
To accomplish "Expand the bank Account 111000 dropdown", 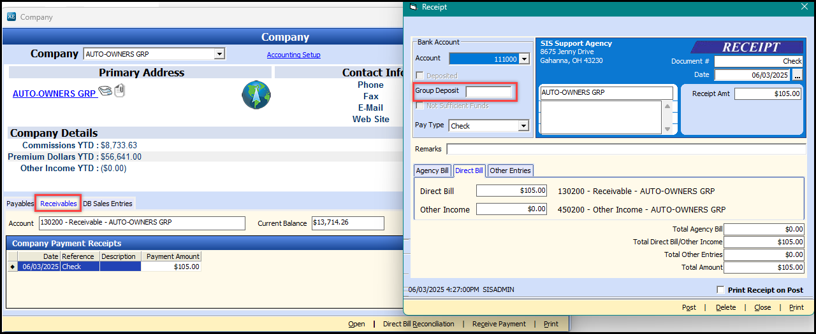I will (x=525, y=59).
